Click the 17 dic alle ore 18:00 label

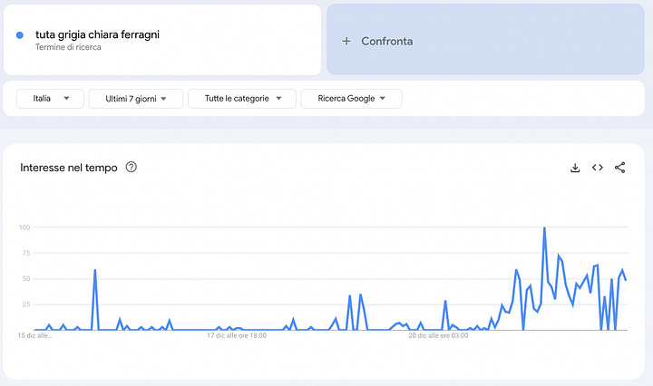coord(237,335)
